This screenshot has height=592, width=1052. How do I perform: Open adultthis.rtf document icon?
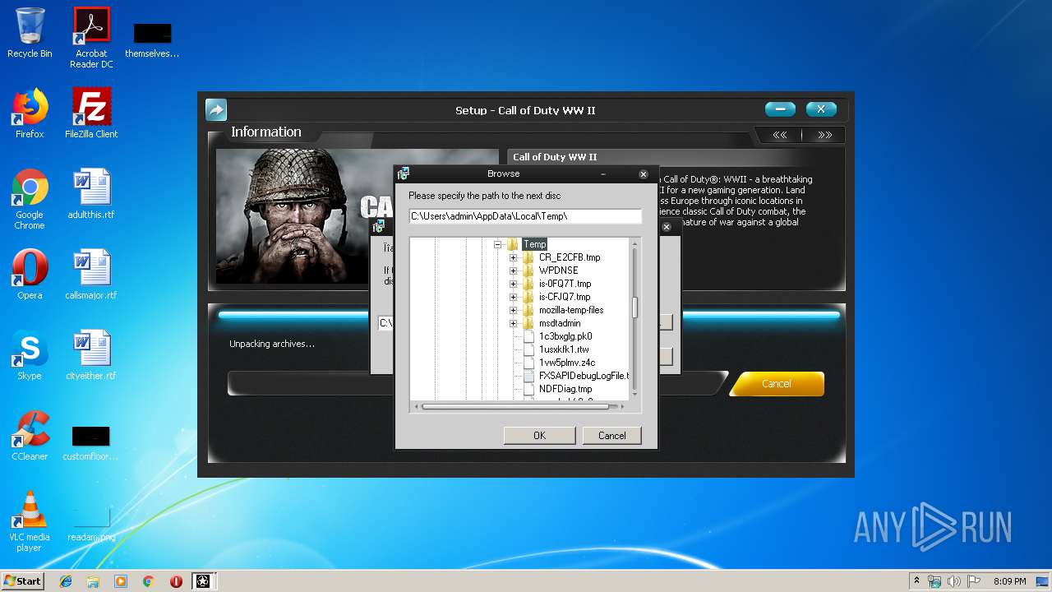91,194
